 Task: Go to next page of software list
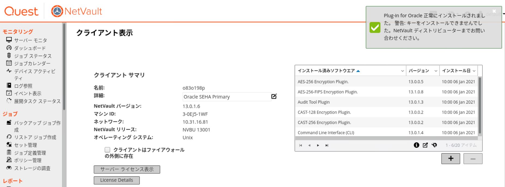[318, 145]
